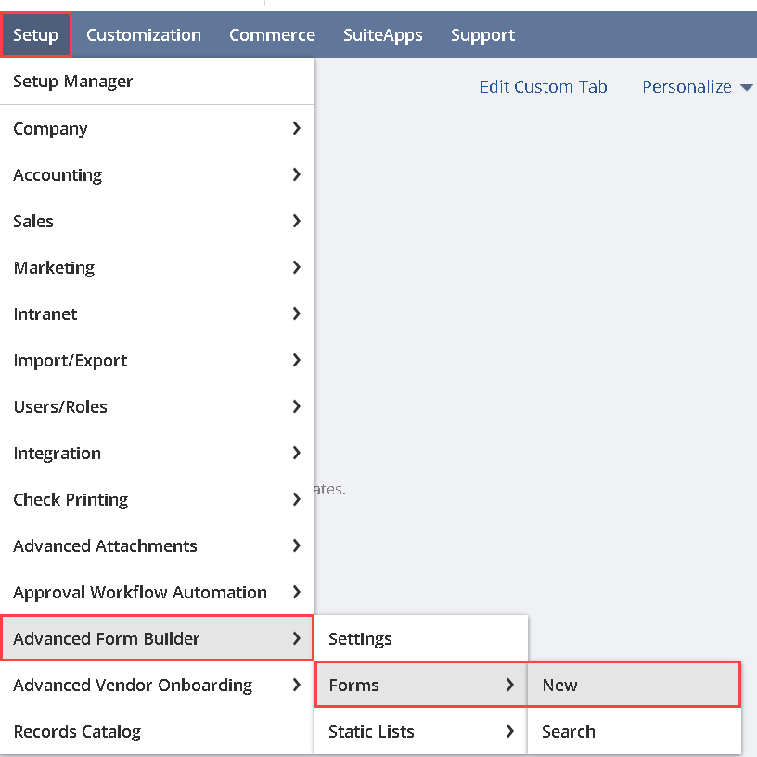Screen dimensions: 757x757
Task: Select Setup Manager from the menu
Action: click(x=73, y=82)
